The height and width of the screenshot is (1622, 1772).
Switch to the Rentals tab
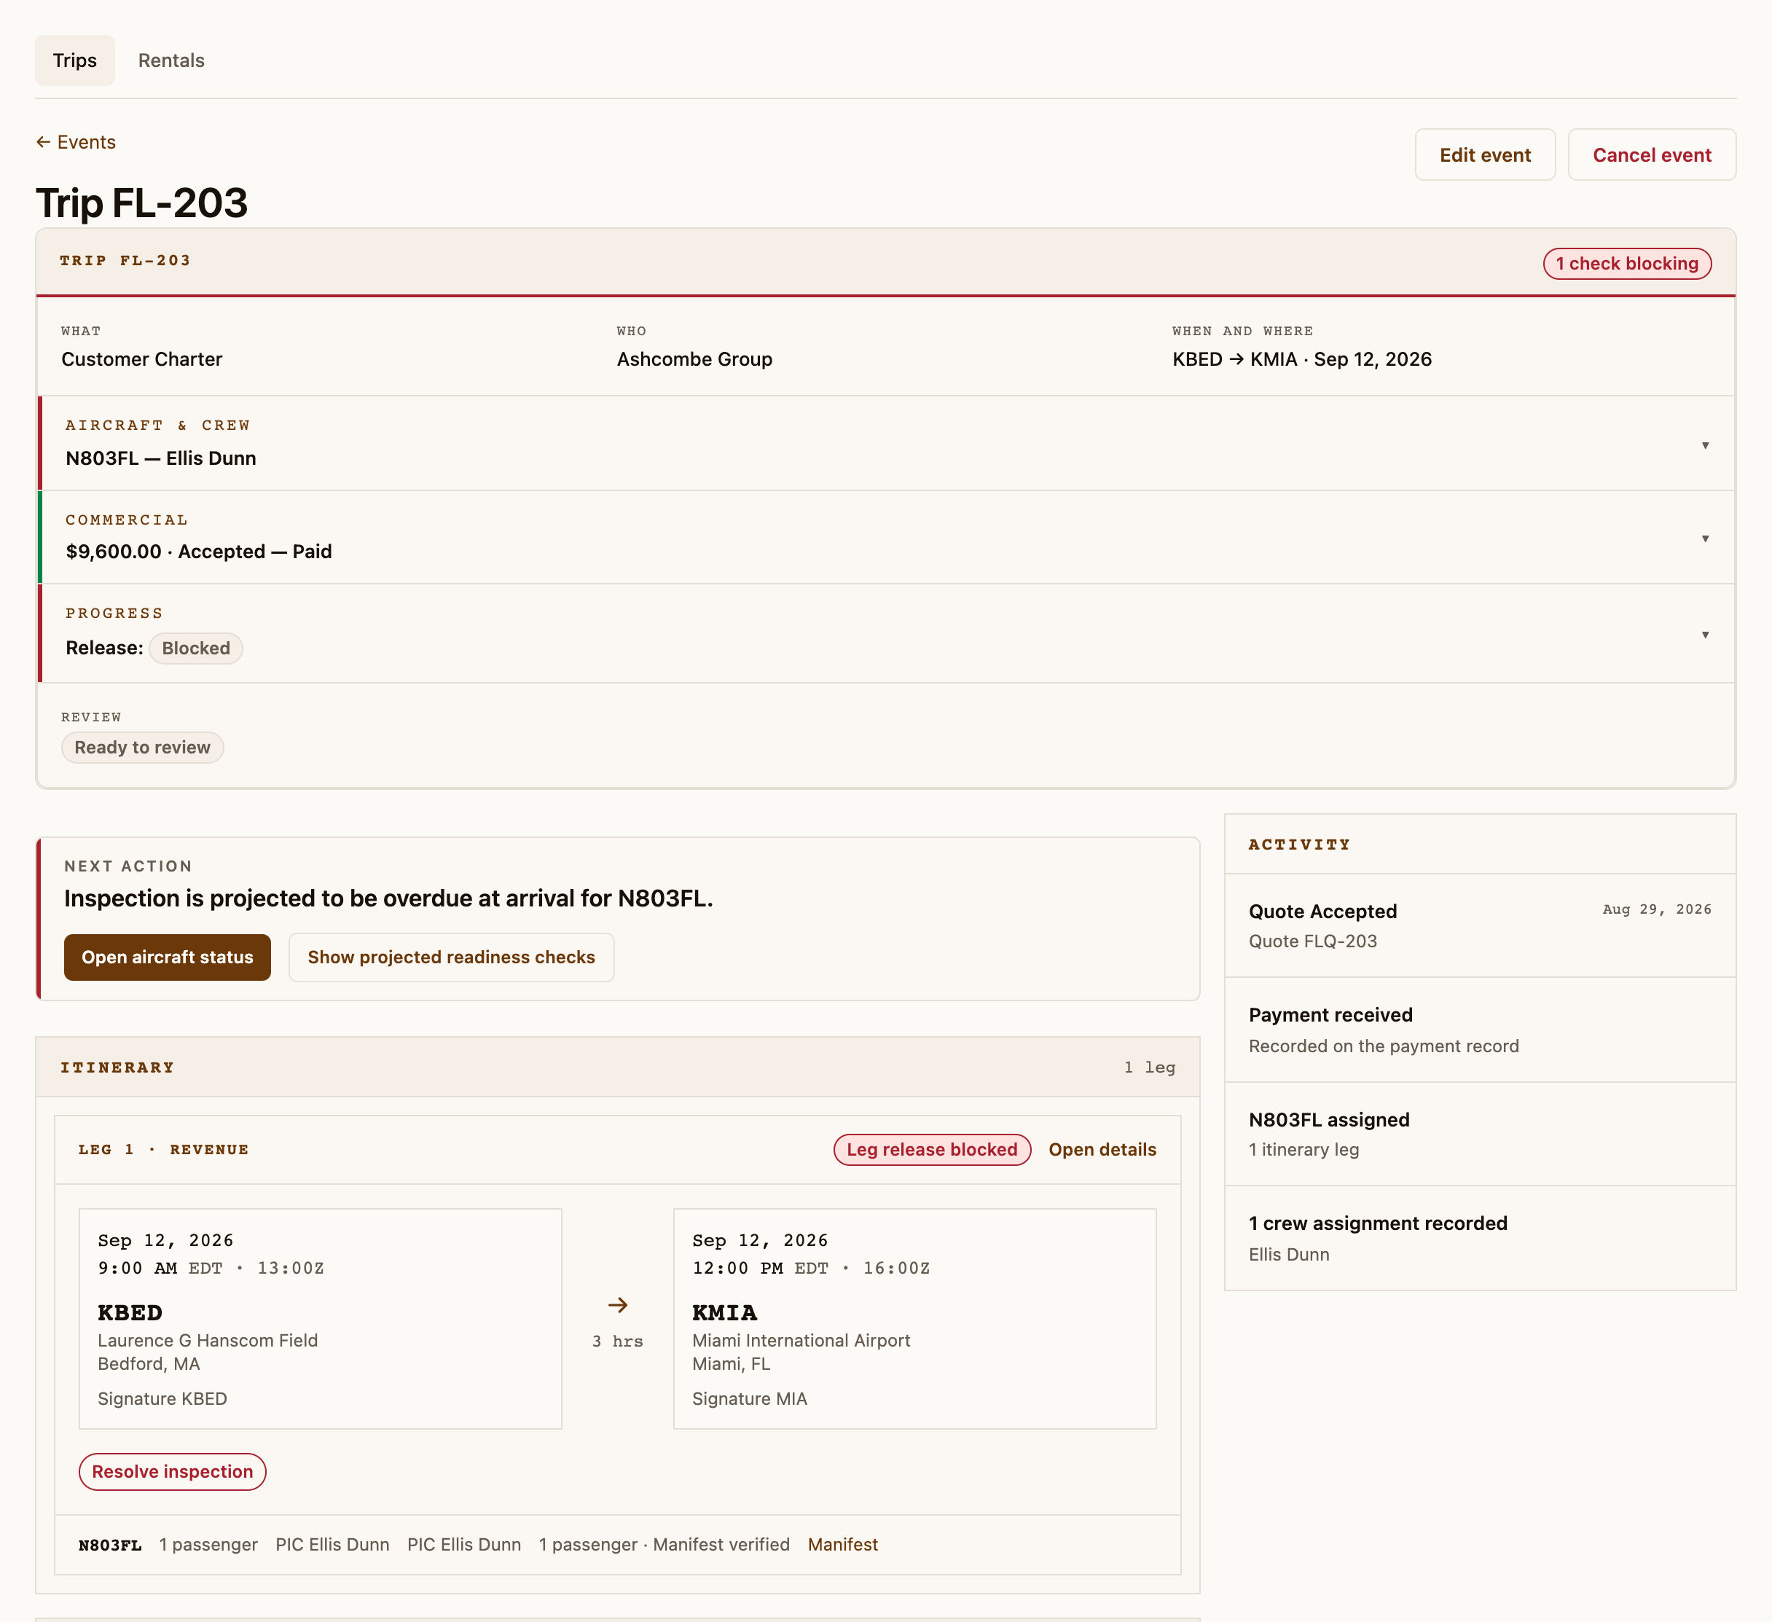170,60
